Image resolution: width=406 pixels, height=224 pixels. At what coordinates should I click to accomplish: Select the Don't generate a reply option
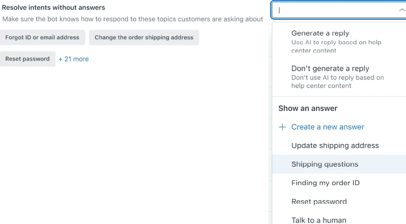click(339, 77)
